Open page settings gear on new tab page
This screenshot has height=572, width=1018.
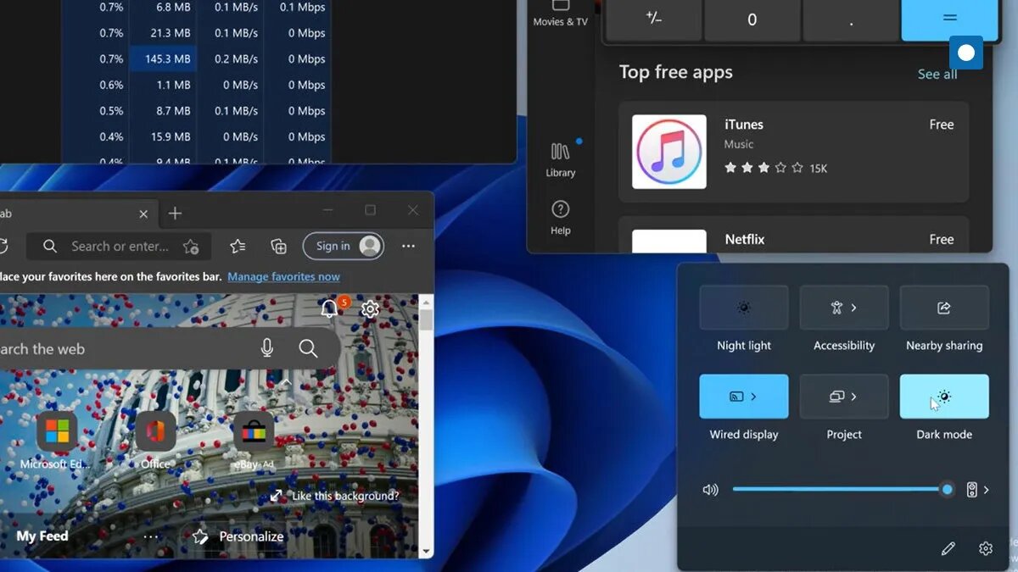[370, 308]
